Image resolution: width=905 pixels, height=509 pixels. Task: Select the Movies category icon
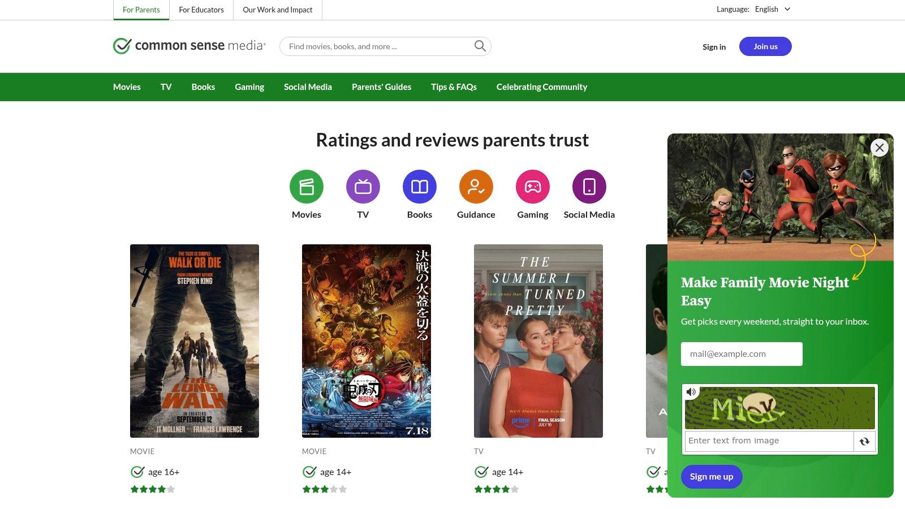pos(306,186)
